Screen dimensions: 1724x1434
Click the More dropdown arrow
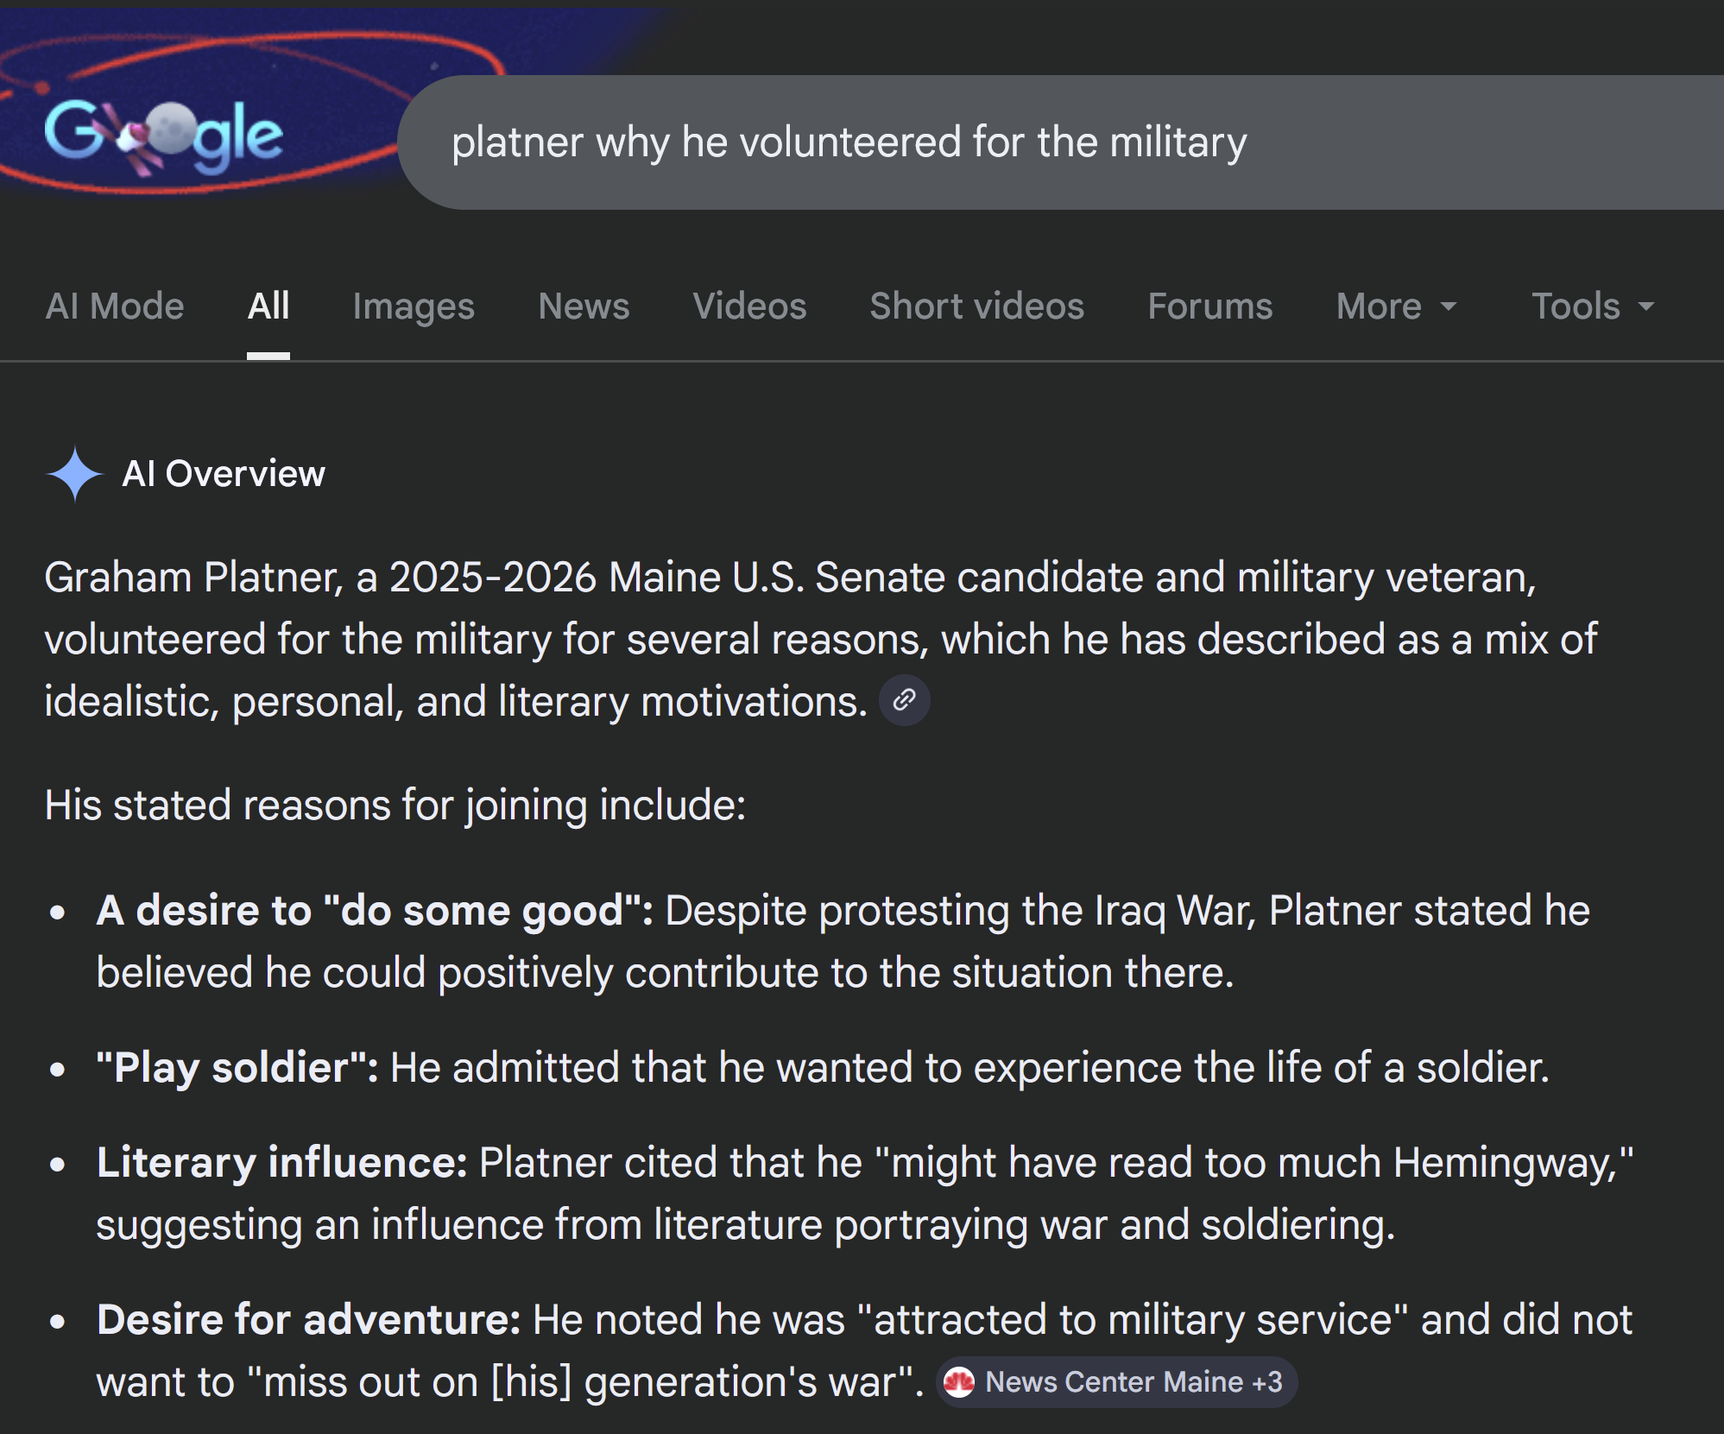(1449, 306)
